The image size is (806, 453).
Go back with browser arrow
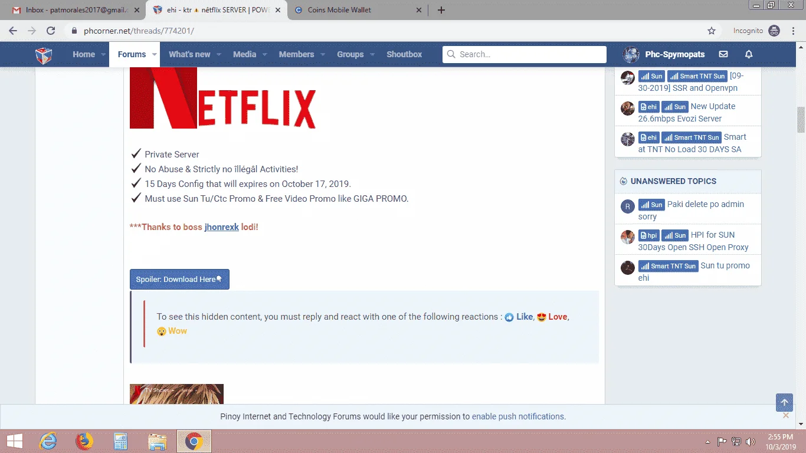click(x=13, y=31)
